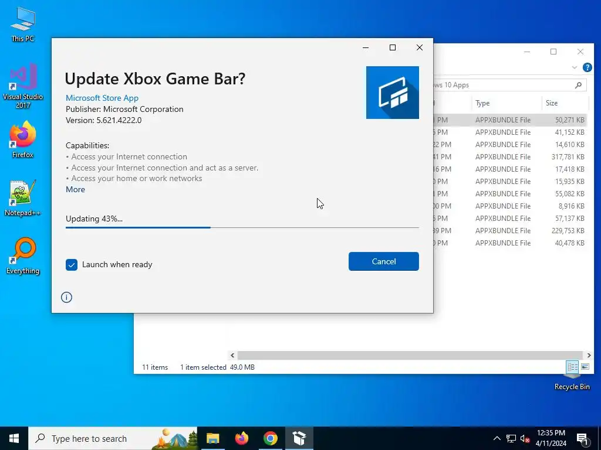The width and height of the screenshot is (601, 450).
Task: Select the 17,418 KB file row
Action: coord(510,169)
